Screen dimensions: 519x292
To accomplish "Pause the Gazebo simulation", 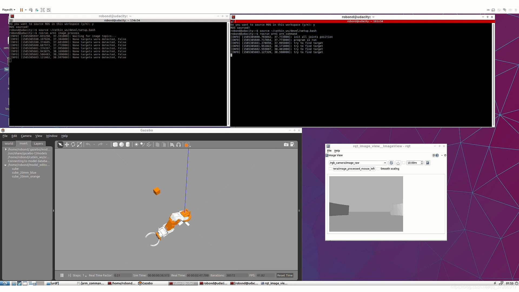I will pos(62,275).
